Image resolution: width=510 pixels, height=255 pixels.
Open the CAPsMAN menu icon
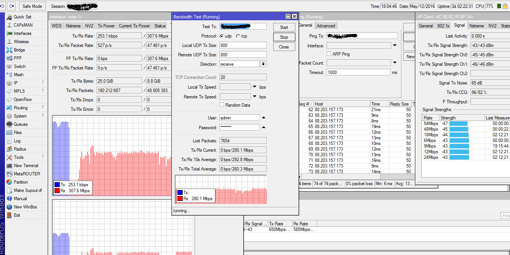click(9, 25)
